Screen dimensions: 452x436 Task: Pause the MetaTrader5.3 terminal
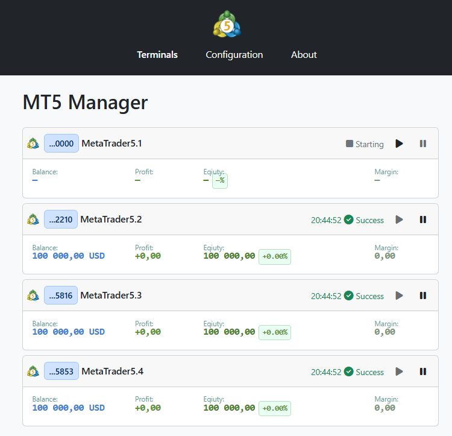422,295
